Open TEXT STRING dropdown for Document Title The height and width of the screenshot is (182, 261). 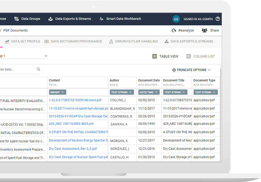click(x=175, y=92)
